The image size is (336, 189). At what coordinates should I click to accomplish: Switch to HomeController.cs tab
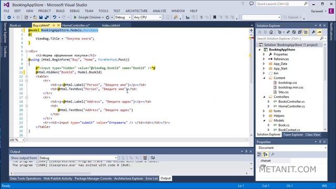[x=76, y=25]
